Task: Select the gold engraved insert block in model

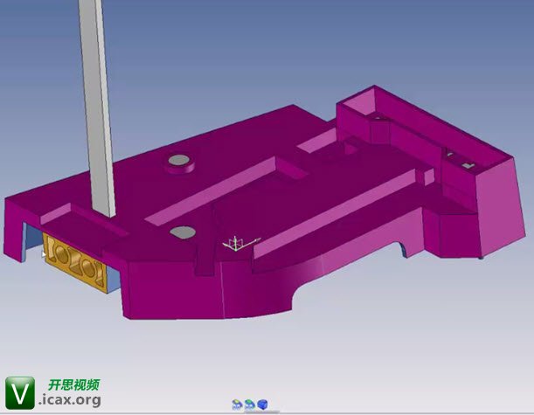Action: (x=75, y=262)
